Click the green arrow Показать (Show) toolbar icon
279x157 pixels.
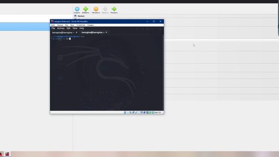(x=114, y=9)
